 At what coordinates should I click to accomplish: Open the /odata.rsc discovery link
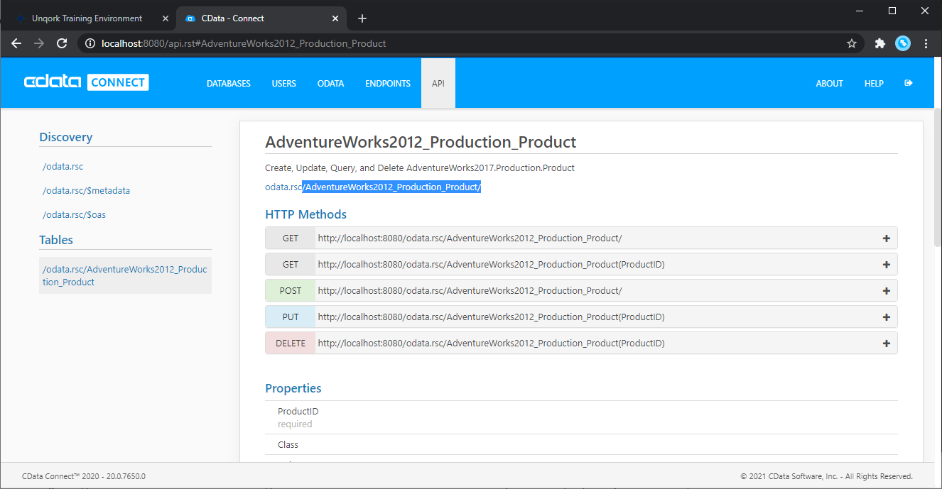[63, 167]
